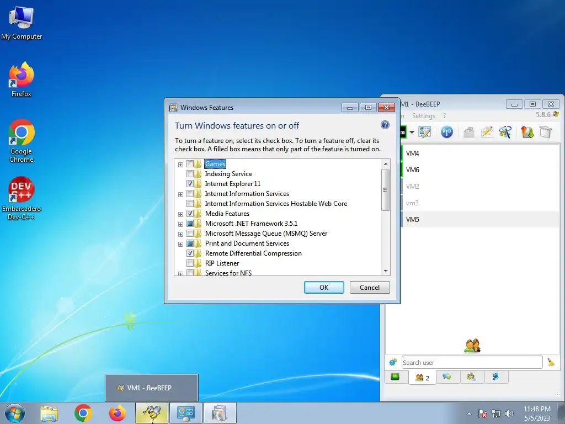Open file transfers via the up-down arrows icon
The width and height of the screenshot is (565, 424).
pyautogui.click(x=527, y=132)
